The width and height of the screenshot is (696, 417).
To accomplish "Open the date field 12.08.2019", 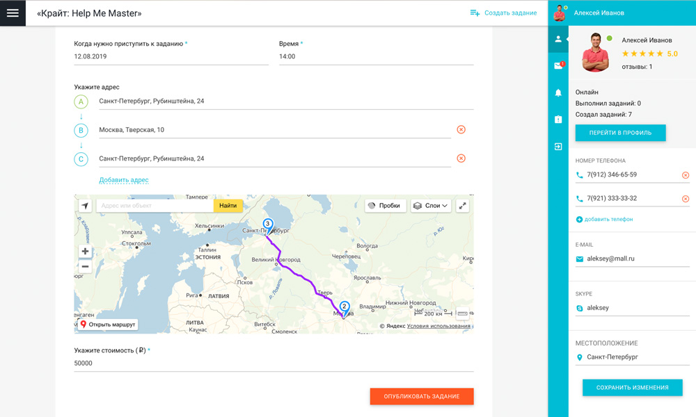I will (171, 57).
